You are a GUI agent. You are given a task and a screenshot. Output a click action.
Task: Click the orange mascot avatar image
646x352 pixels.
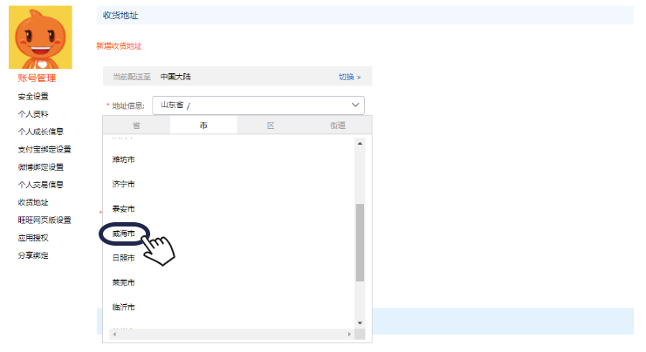pos(40,37)
